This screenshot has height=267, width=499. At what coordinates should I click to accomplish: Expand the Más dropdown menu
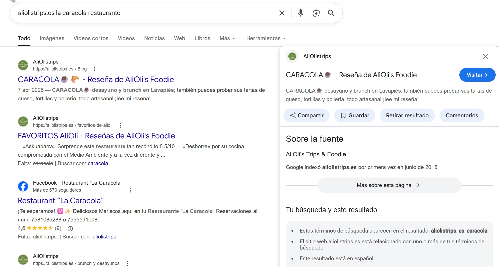[227, 38]
